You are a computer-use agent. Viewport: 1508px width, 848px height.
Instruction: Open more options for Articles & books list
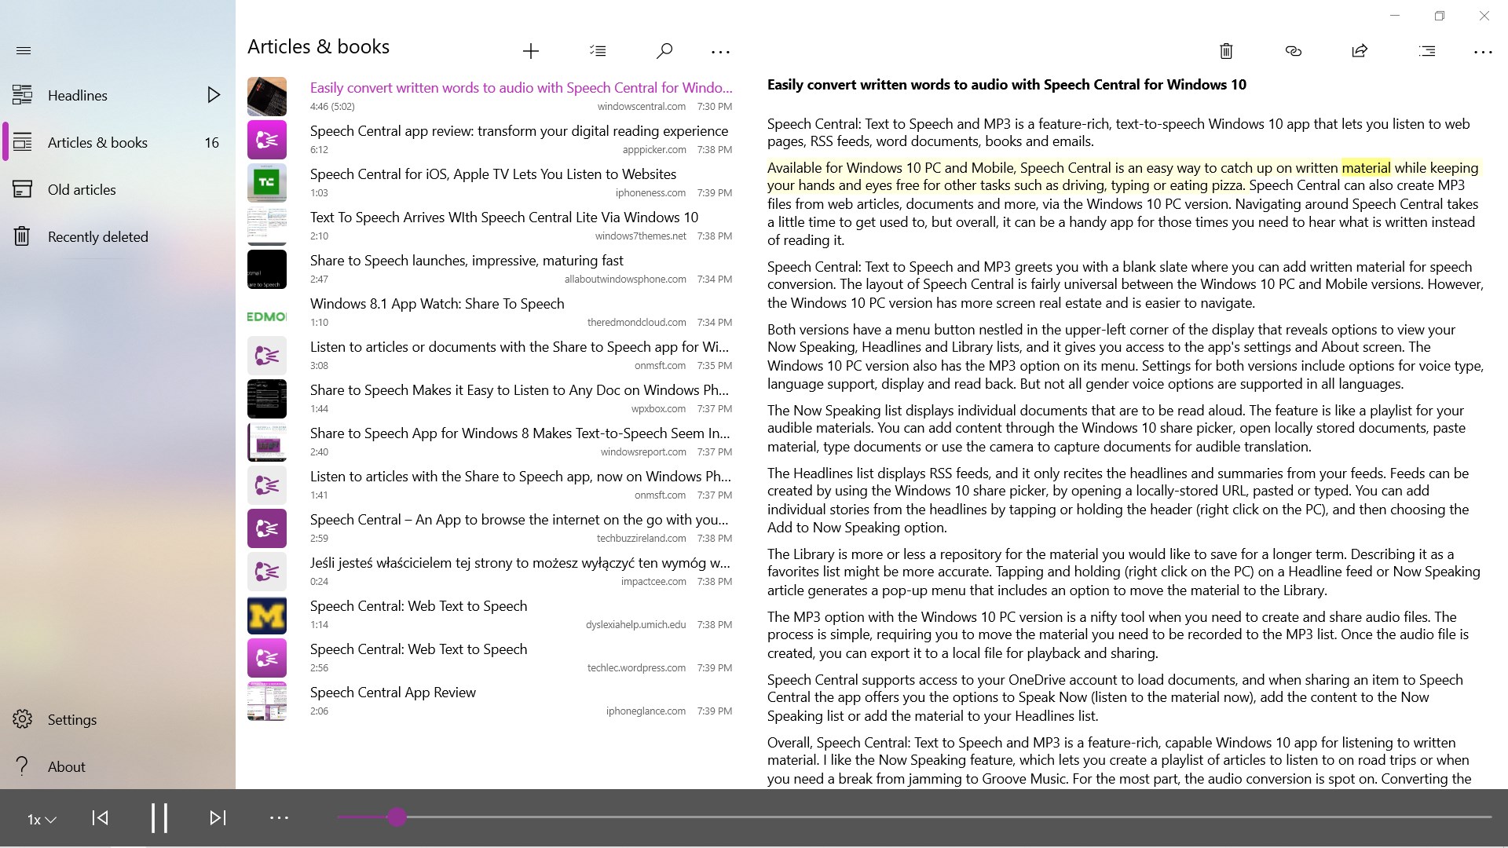click(x=720, y=52)
